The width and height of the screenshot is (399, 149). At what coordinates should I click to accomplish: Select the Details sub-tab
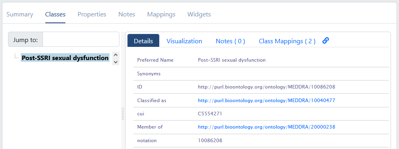(143, 41)
